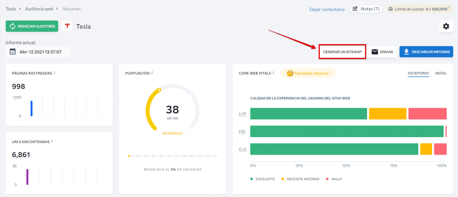458x197 pixels.
Task: Click the Tesla logo icon
Action: (67, 26)
